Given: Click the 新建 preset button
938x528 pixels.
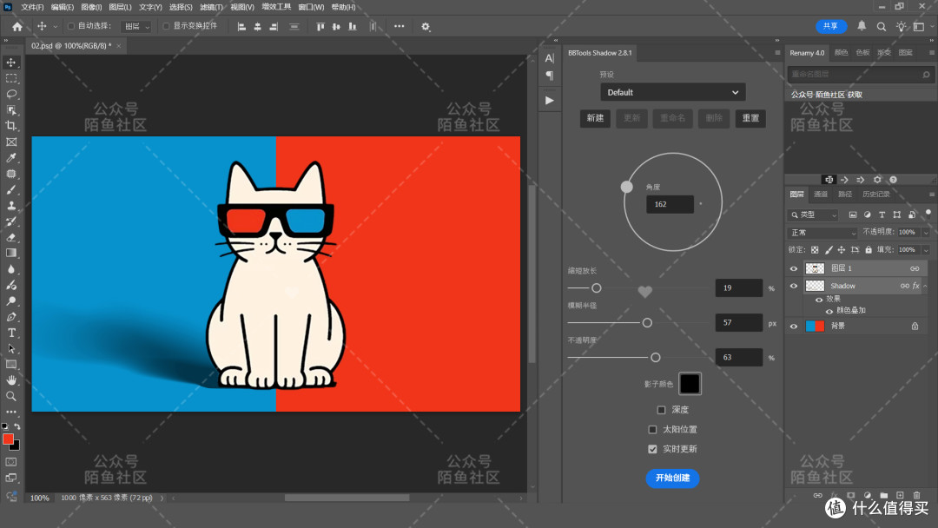Looking at the screenshot, I should [x=595, y=118].
